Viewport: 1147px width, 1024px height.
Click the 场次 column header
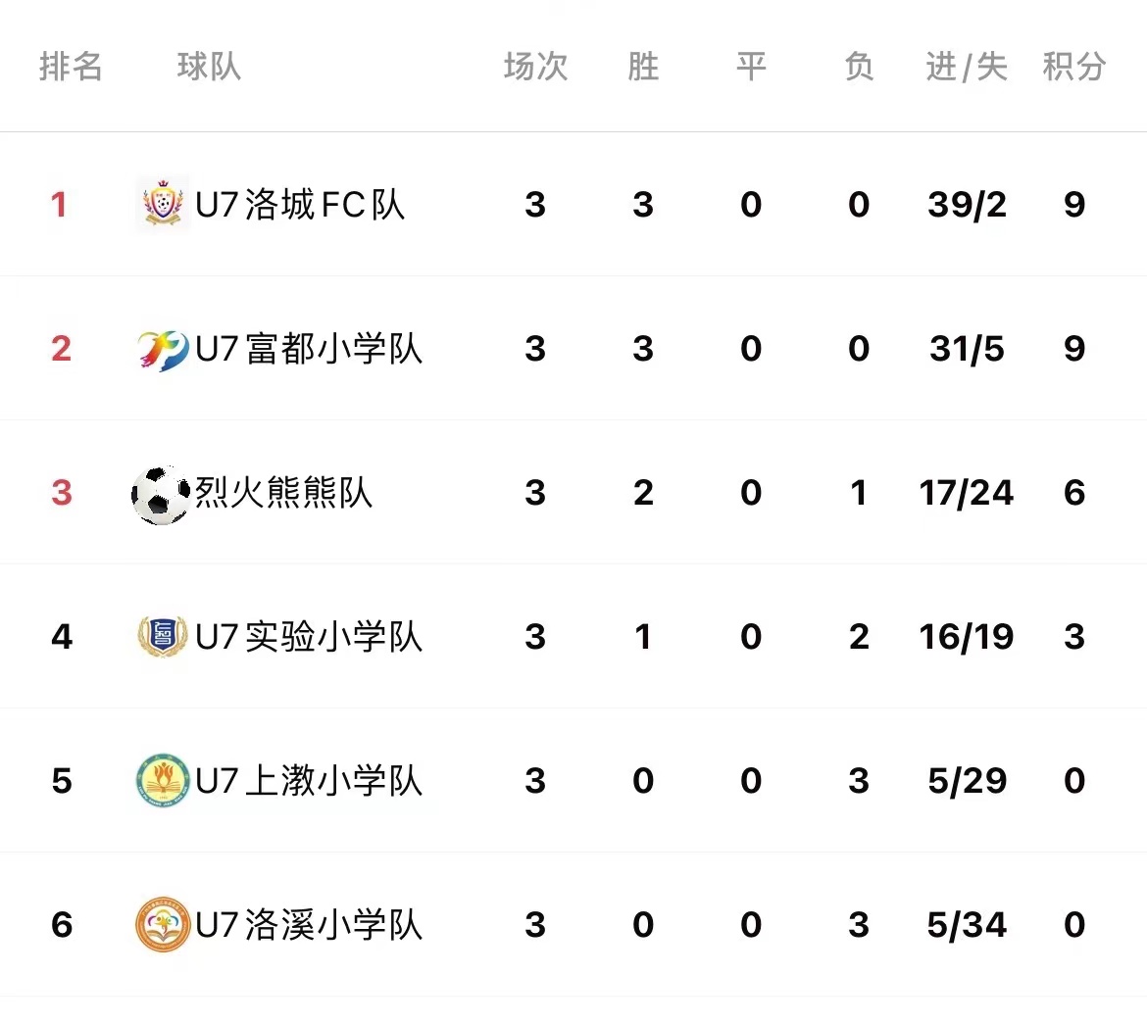click(535, 67)
